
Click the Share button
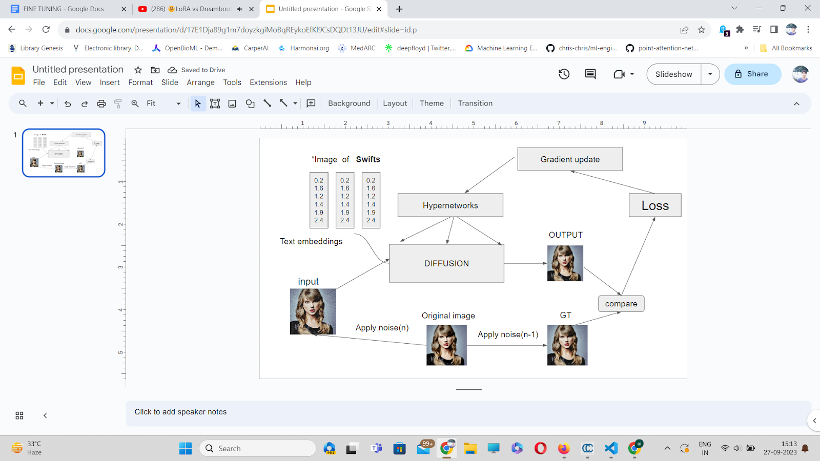pyautogui.click(x=752, y=74)
